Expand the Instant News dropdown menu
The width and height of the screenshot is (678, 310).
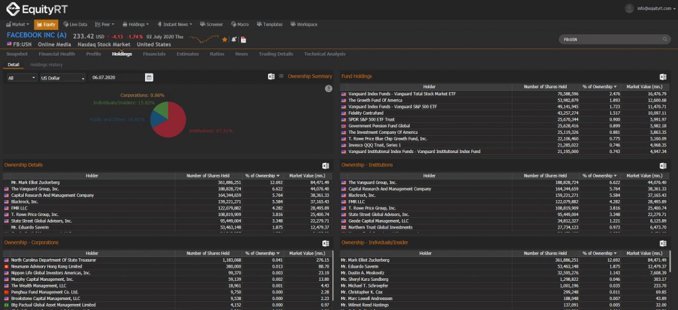(175, 25)
